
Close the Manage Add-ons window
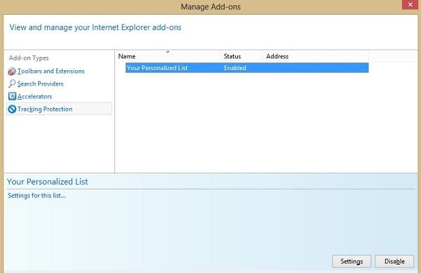tap(410, 5)
